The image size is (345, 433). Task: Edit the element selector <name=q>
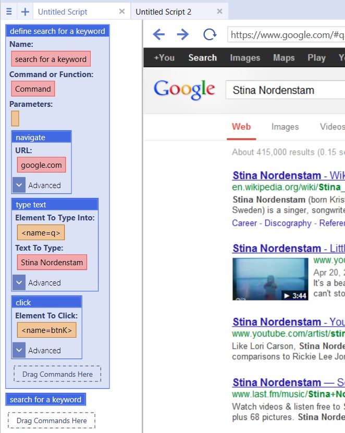[41, 232]
